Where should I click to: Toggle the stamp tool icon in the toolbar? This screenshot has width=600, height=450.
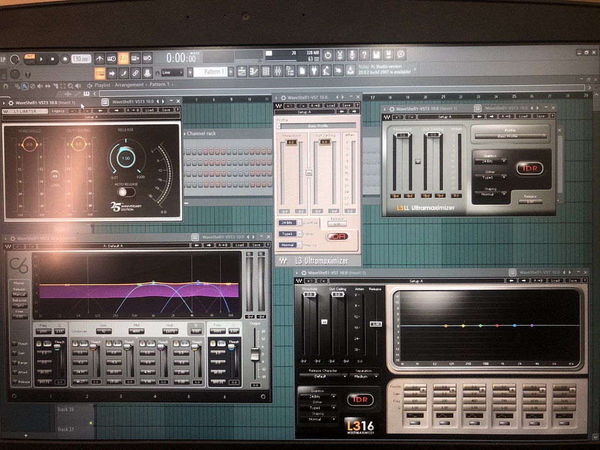(x=147, y=72)
